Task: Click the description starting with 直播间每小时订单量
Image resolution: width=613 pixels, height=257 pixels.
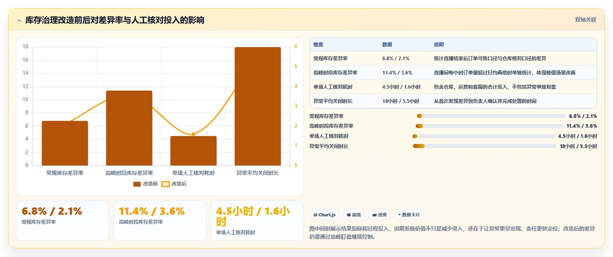Action: pos(505,73)
